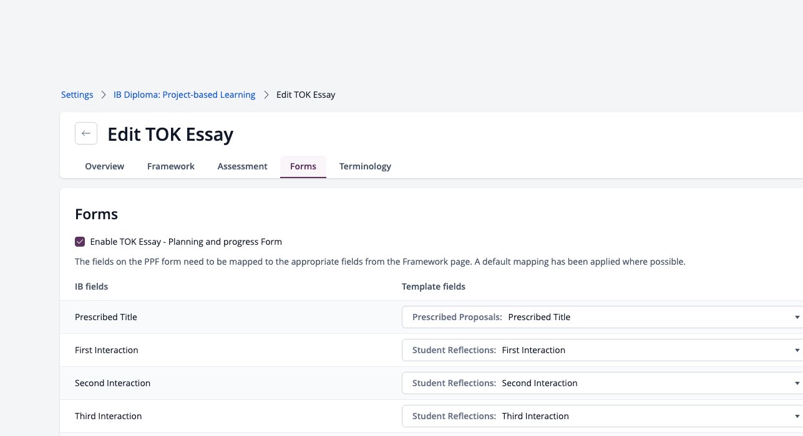Click the Third Interaction IB field label
Screen dimensions: 803x436
click(109, 416)
